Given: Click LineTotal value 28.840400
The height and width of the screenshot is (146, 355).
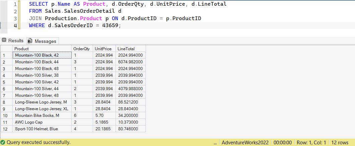Looking at the screenshot, I should point(130,108).
